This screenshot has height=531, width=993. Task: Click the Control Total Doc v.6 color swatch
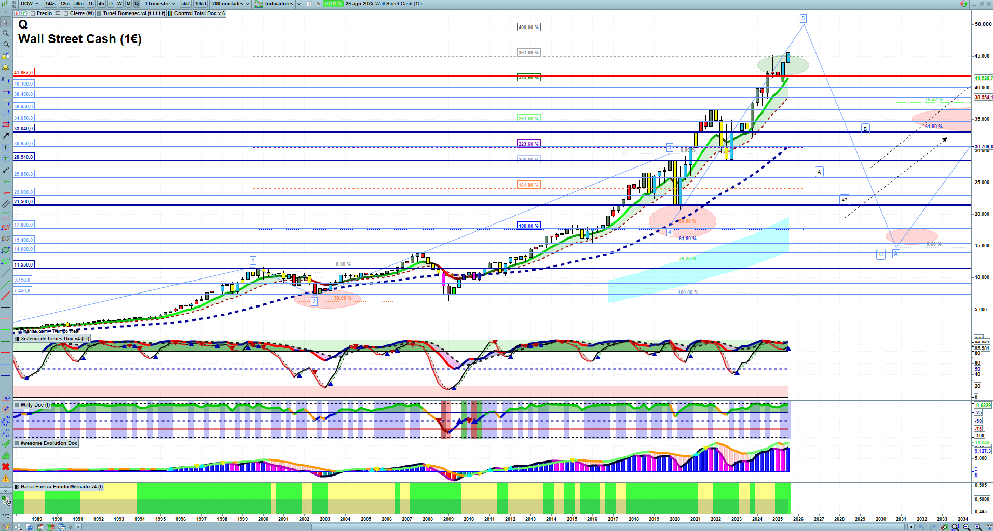[170, 13]
